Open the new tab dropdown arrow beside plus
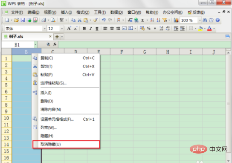The width and height of the screenshot is (232, 163). (x=62, y=37)
